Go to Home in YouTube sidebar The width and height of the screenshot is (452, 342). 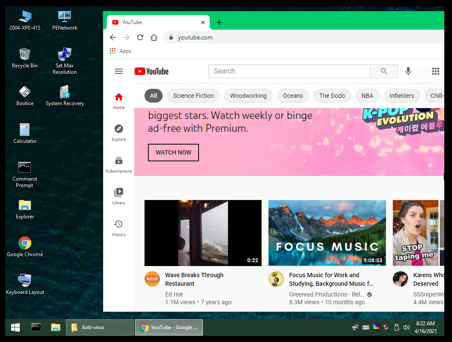(x=119, y=101)
